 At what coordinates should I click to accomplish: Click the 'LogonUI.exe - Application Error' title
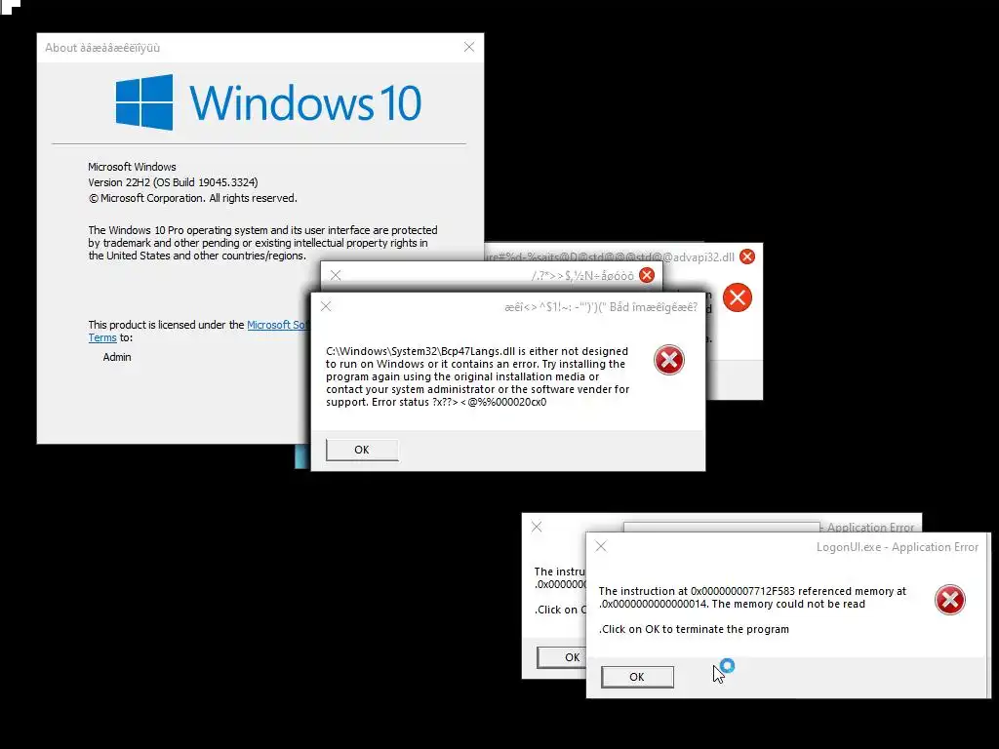(898, 547)
